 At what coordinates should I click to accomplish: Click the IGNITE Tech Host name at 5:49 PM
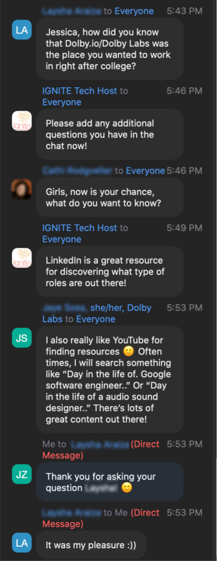click(80, 227)
